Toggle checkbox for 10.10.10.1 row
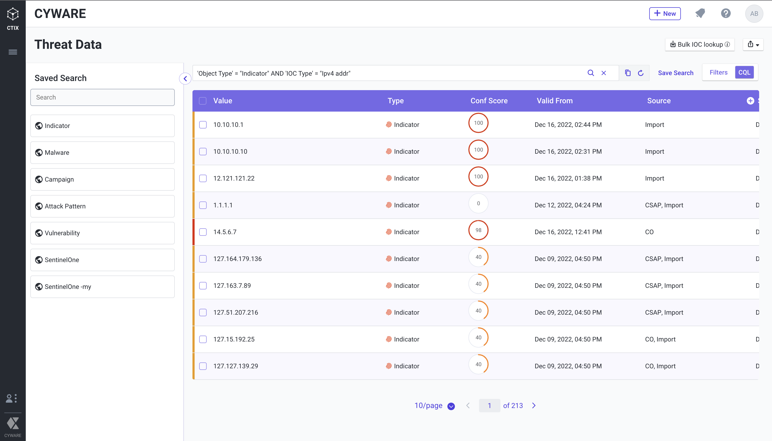 coord(203,125)
